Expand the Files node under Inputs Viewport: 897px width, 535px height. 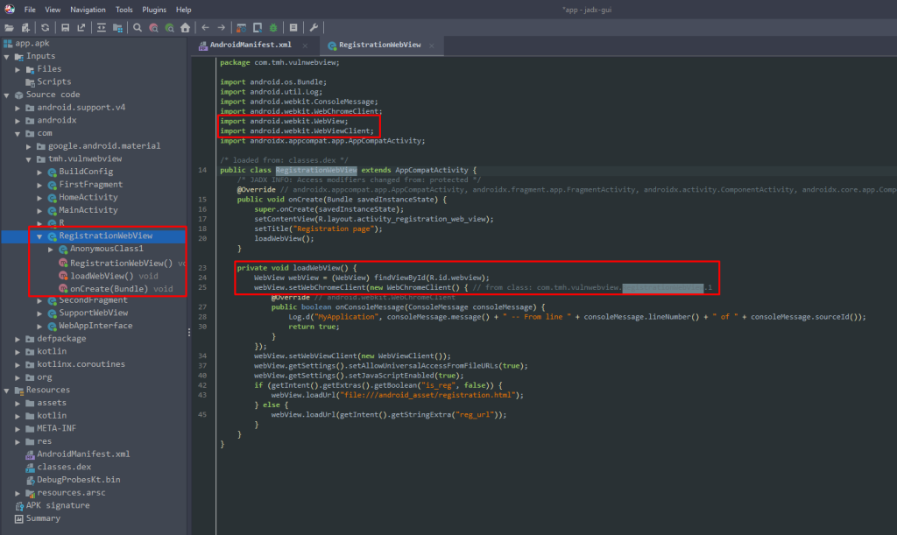click(18, 69)
